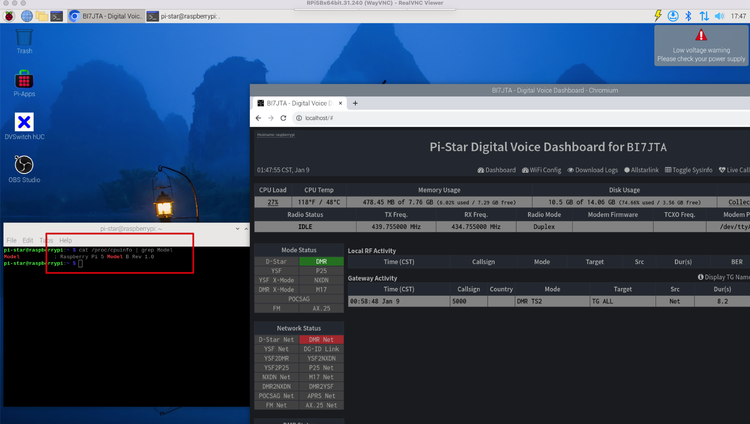Go forward in Chromium
The image size is (750, 424).
tap(271, 118)
